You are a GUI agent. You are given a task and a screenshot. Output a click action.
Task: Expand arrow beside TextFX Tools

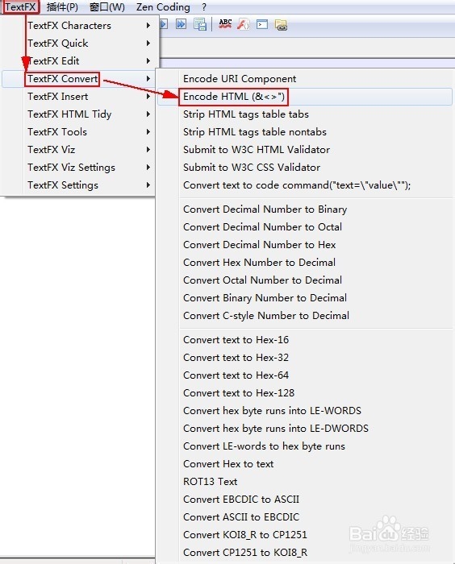(x=148, y=131)
